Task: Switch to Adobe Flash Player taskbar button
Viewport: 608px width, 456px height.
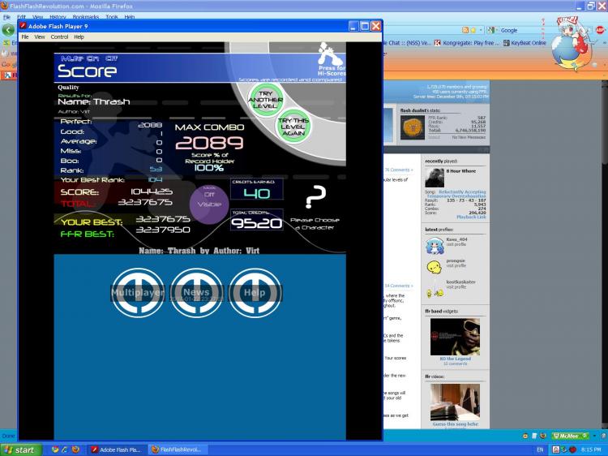Action: [x=116, y=450]
